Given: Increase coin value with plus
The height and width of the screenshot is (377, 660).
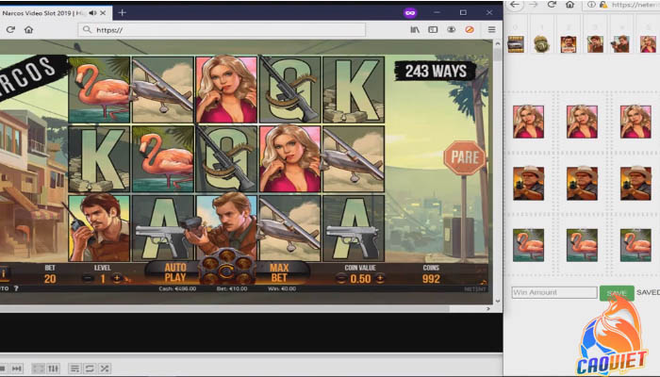Looking at the screenshot, I should (x=380, y=278).
